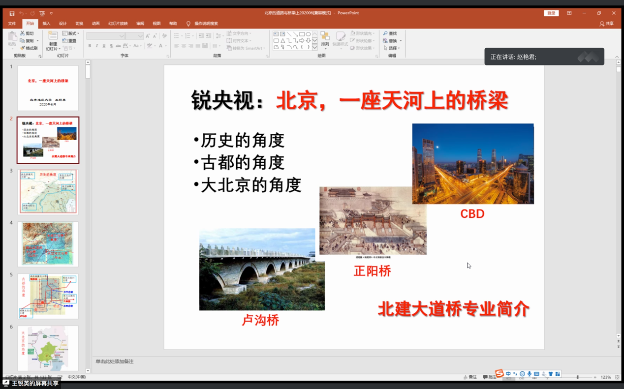Toggle the Notes (备注) pane
Image resolution: width=624 pixels, height=389 pixels.
[x=470, y=377]
